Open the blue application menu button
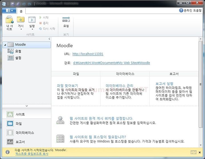This screenshot has width=205, height=159. click(9, 11)
